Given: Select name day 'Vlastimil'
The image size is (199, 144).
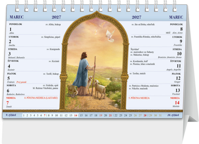Looking at the screenshot, I should pos(176,94).
